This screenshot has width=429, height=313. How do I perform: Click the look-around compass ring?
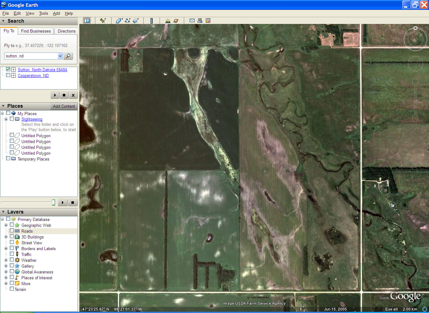[415, 39]
